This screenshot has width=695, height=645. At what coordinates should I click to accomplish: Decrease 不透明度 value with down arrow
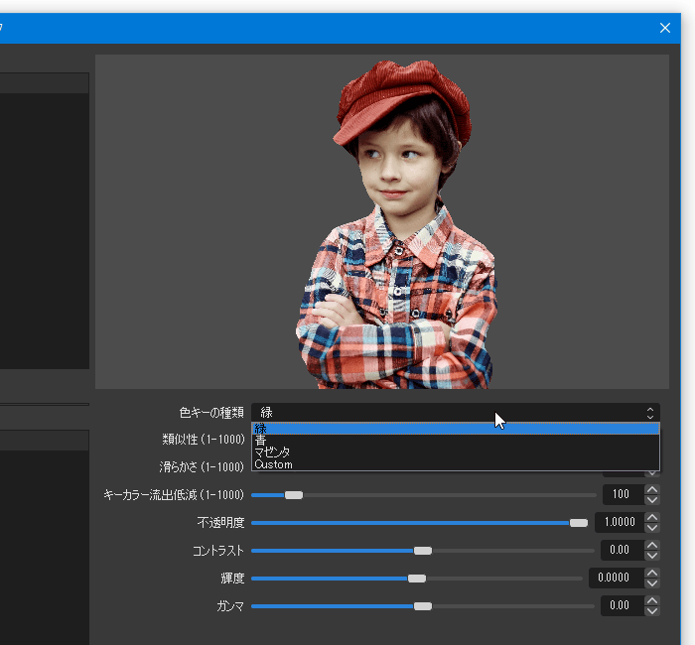652,528
